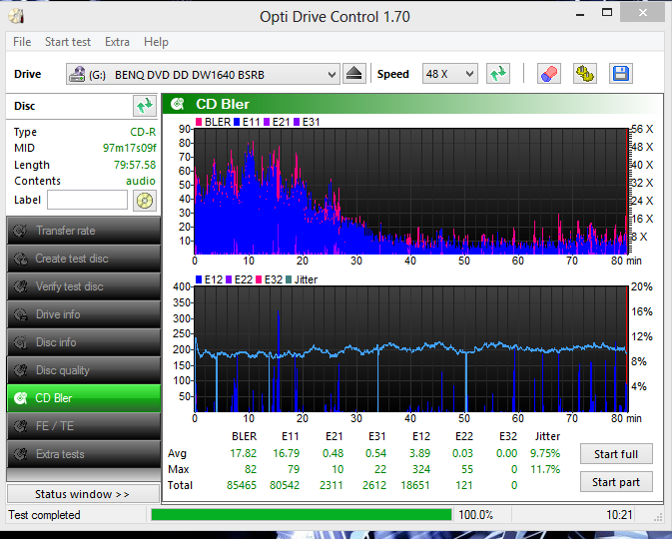Minimize the Opti Drive Control window
Screen dimensions: 672x539
580,14
